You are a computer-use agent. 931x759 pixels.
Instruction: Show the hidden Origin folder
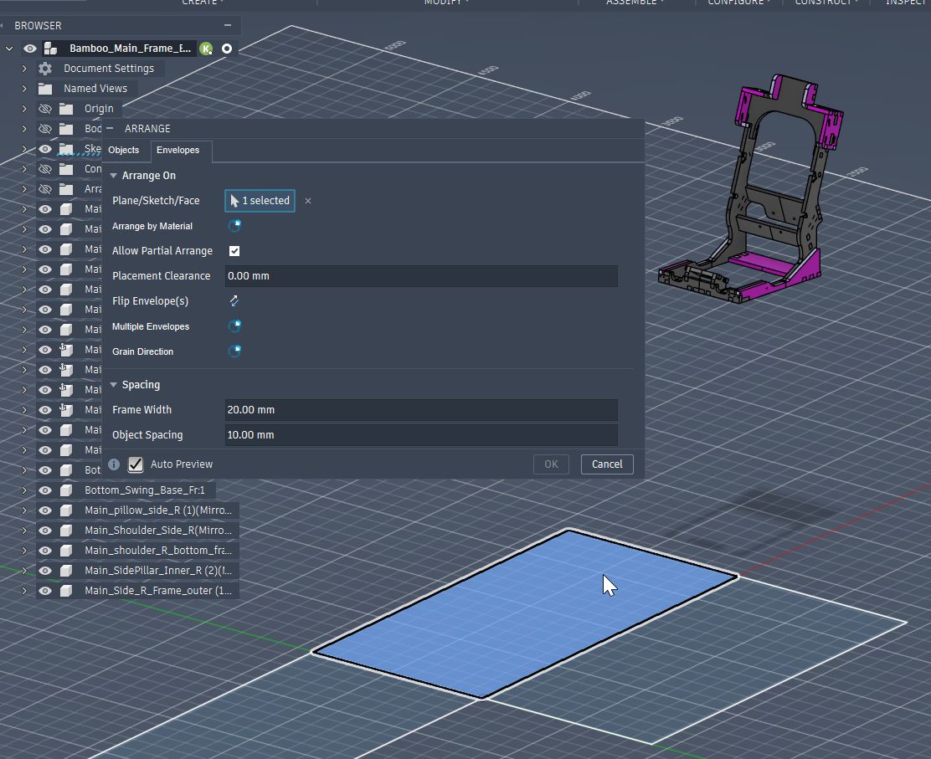45,109
